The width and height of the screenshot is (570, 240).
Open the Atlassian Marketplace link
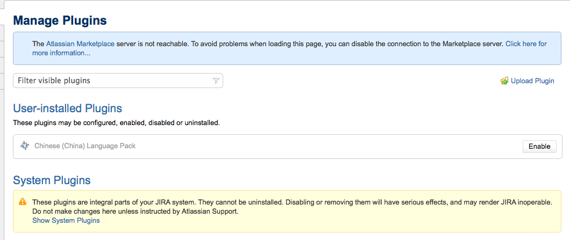pyautogui.click(x=80, y=44)
